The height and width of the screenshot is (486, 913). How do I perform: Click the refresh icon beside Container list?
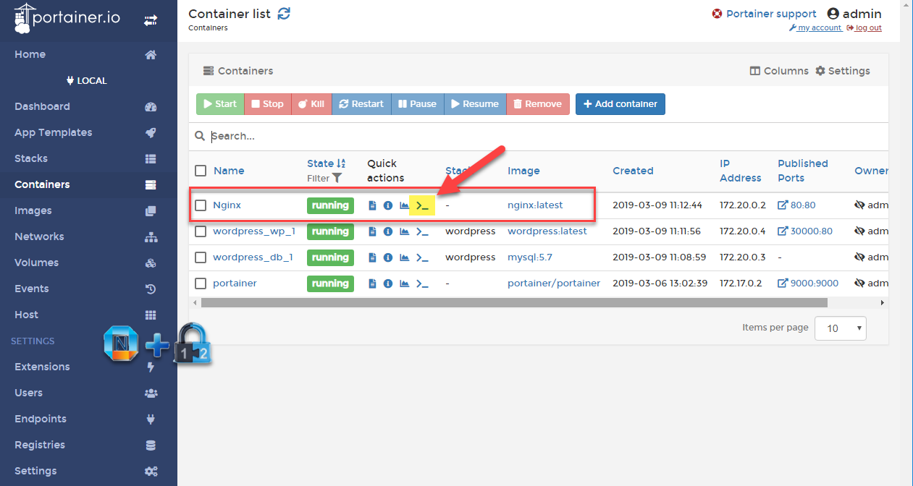[x=284, y=13]
